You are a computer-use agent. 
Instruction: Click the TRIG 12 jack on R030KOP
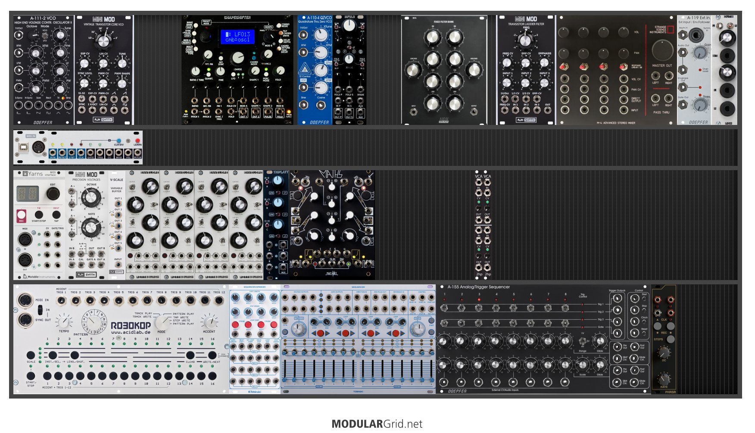click(219, 300)
